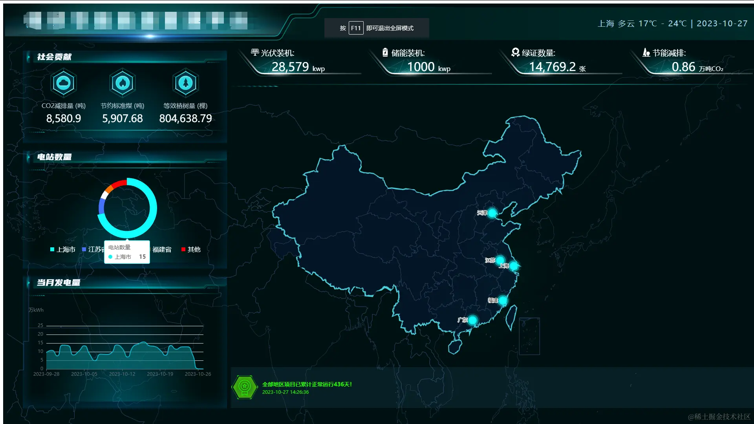Viewport: 754px width, 424px height.
Task: Click the green certificate badge icon
Action: [515, 52]
